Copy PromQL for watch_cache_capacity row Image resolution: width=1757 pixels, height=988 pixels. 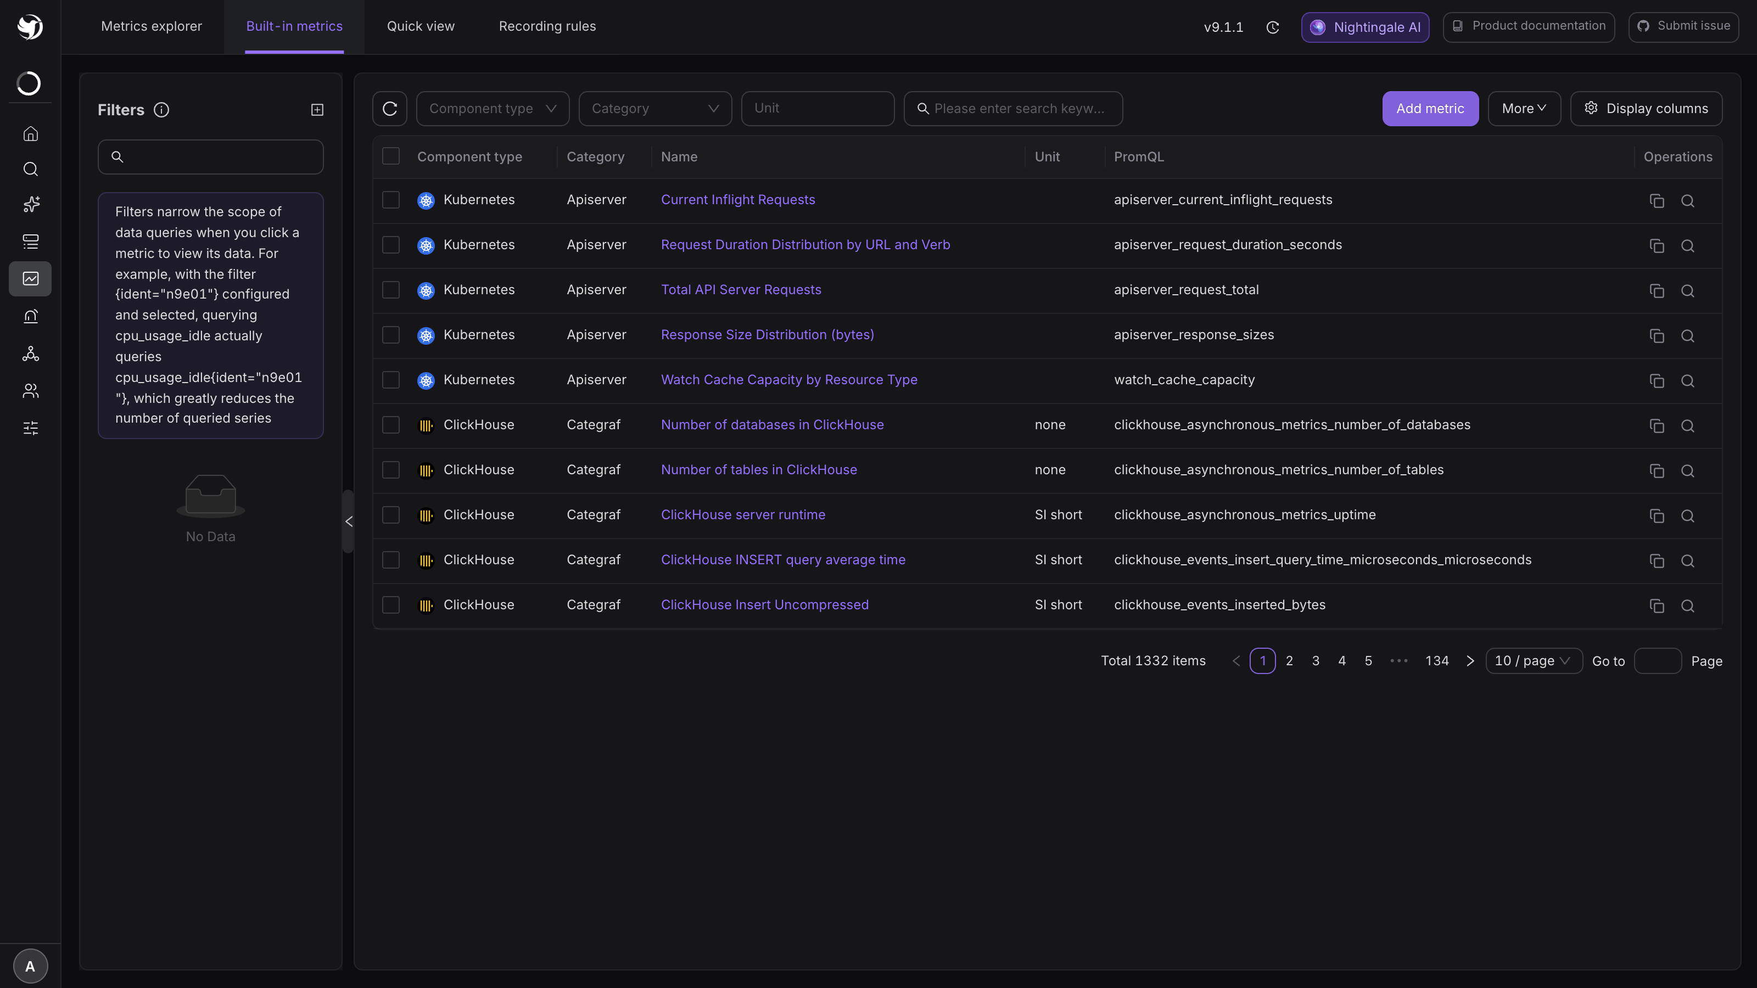pos(1656,380)
